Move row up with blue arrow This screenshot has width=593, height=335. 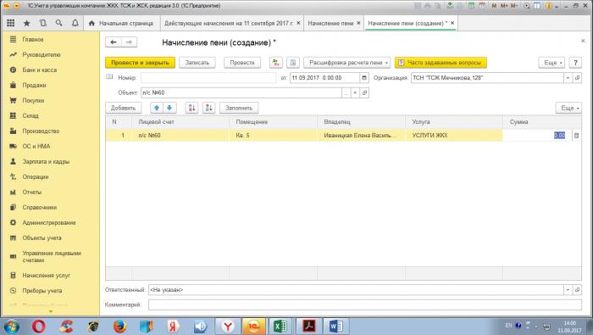[157, 108]
